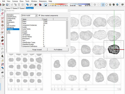Open the Window menu

(34, 1)
